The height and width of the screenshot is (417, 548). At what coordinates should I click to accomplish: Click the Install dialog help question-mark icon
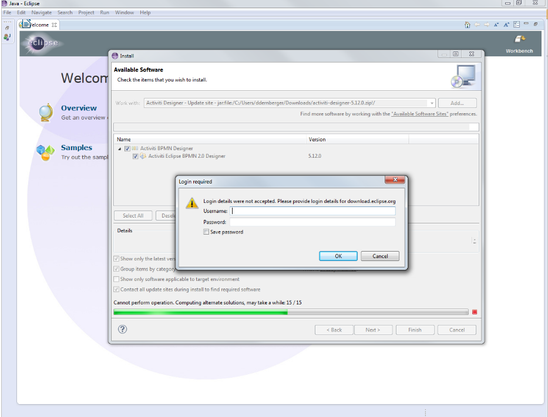(x=122, y=330)
